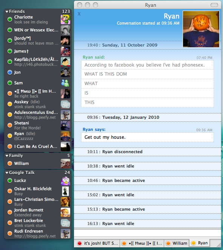223x250 pixels.
Task: Open Charlotte's avatar picture
Action: click(x=65, y=19)
